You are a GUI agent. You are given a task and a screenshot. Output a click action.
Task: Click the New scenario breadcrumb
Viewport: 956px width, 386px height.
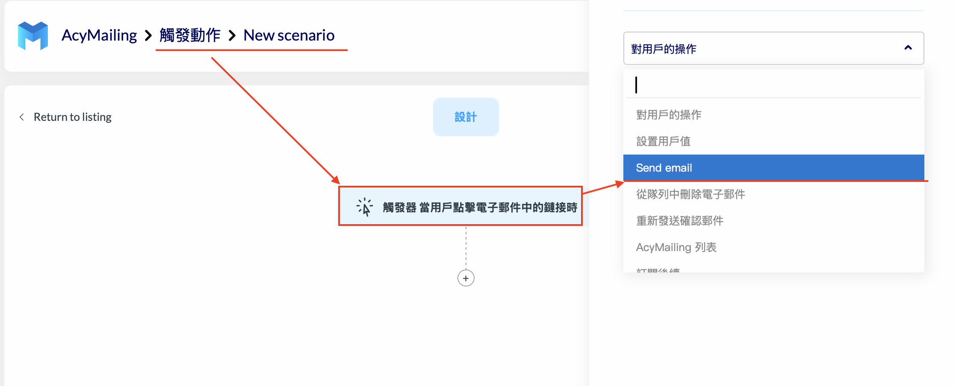pos(289,35)
